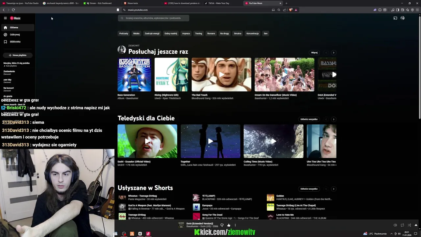Play 'Golden' by HUNTR/X
Screen dimensions: 421x237
(x=270, y=197)
